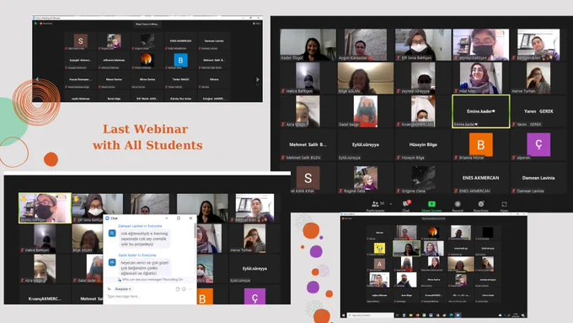Start recording with the Record button
This screenshot has height=323, width=573.
pos(458,207)
